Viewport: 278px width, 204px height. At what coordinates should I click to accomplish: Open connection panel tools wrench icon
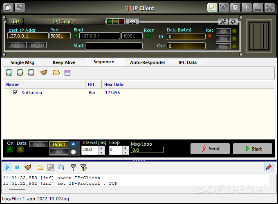[223, 22]
